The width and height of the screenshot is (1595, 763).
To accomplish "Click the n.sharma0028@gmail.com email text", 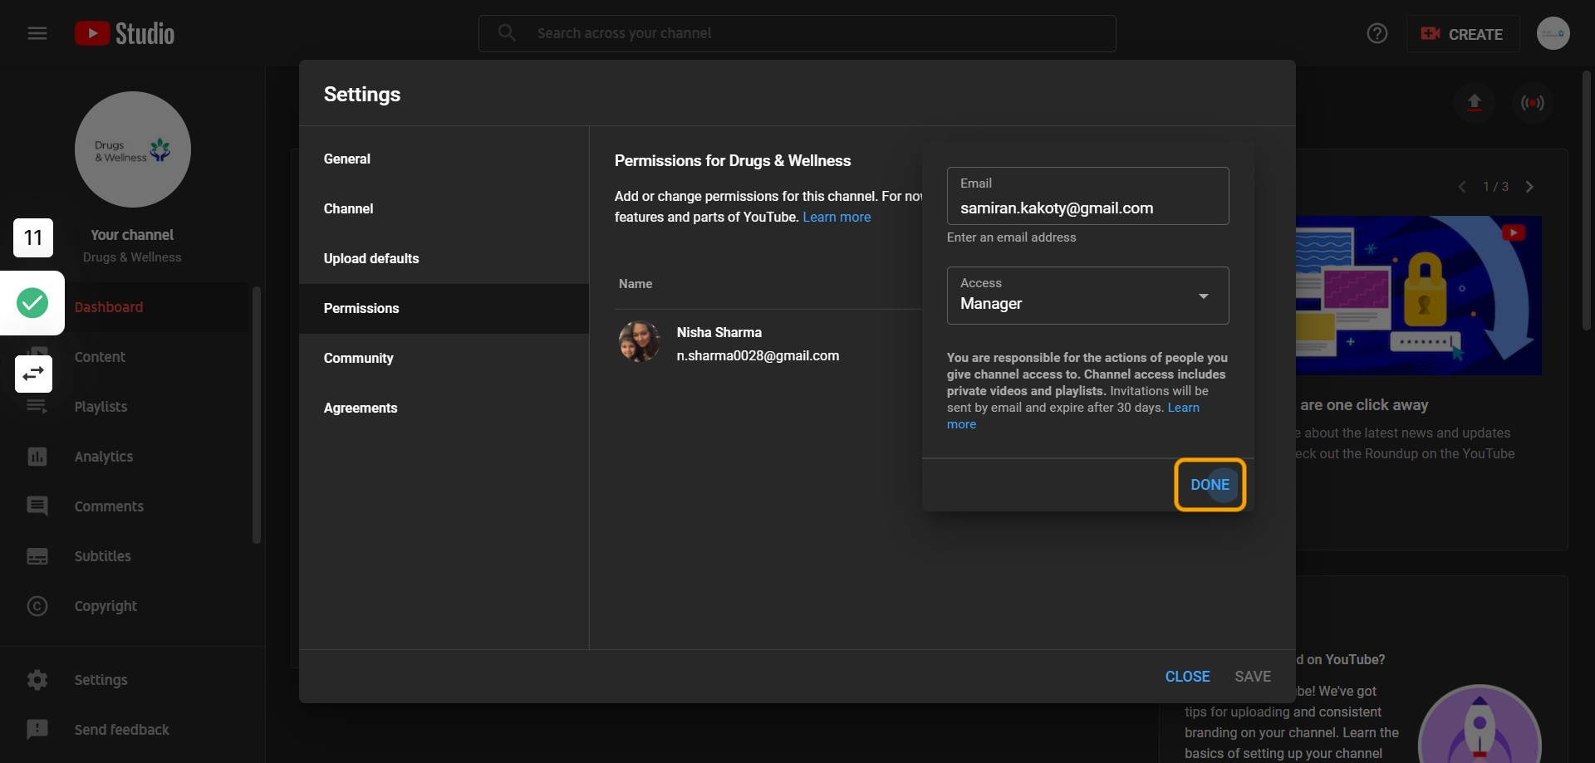I will point(758,355).
